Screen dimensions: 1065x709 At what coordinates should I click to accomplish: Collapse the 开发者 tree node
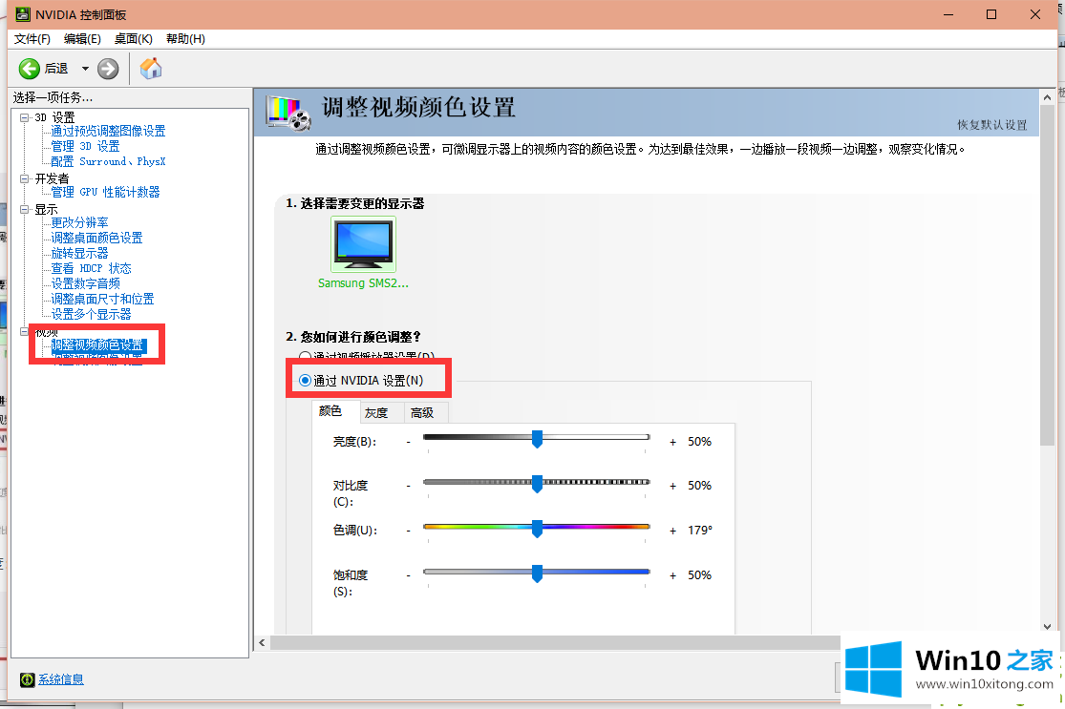[x=25, y=179]
